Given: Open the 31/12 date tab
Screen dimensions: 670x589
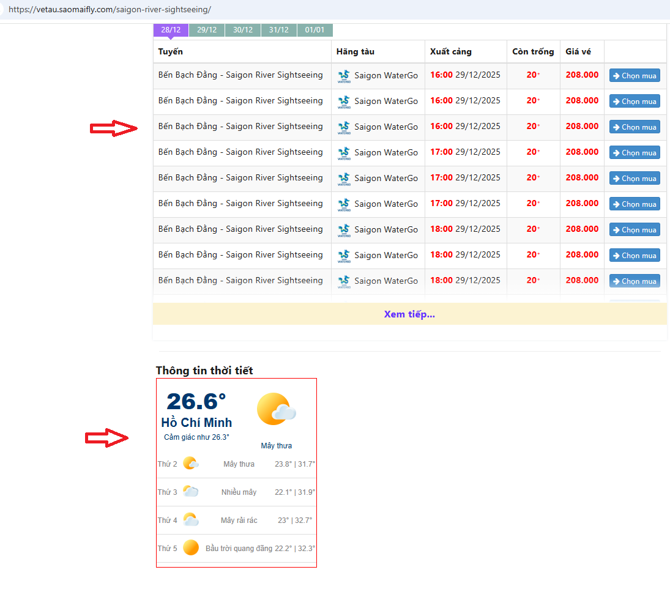Looking at the screenshot, I should click(279, 30).
